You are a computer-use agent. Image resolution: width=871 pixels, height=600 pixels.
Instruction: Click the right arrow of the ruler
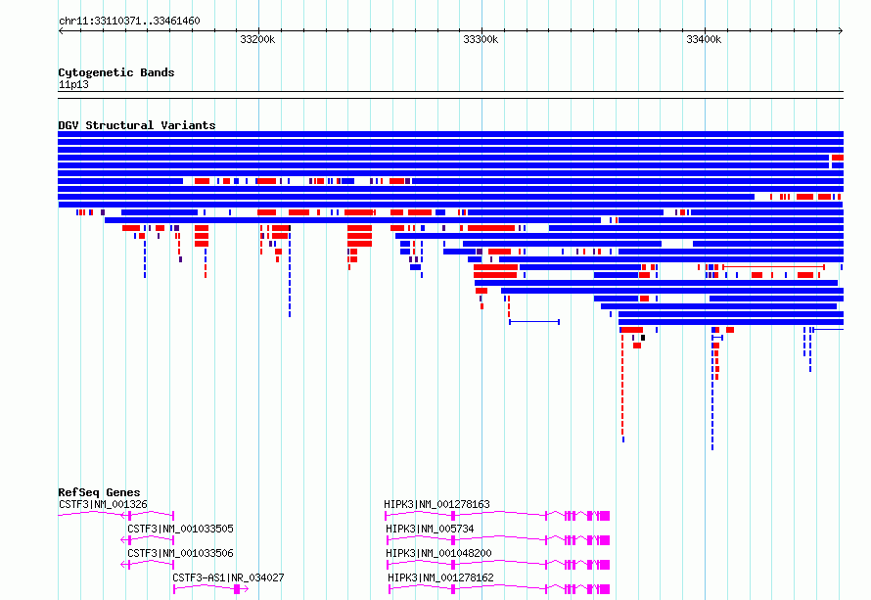(x=841, y=30)
